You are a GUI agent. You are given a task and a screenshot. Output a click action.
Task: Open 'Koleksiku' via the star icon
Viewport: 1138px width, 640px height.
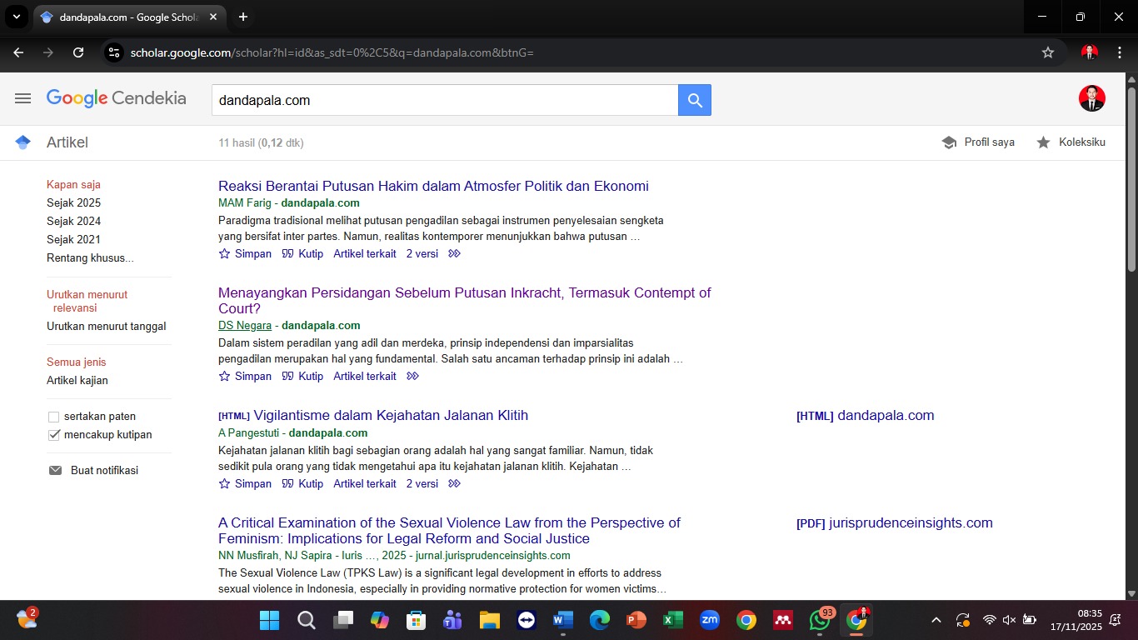click(1042, 142)
